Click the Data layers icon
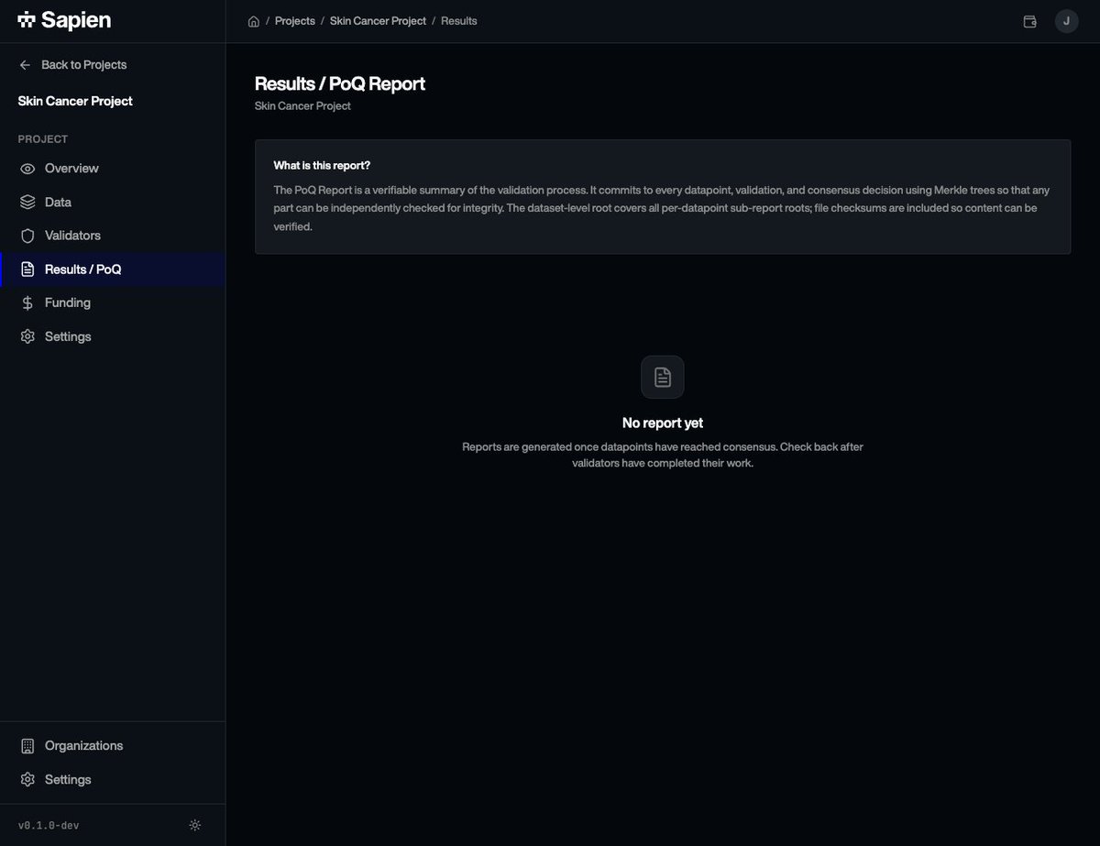 click(x=27, y=203)
